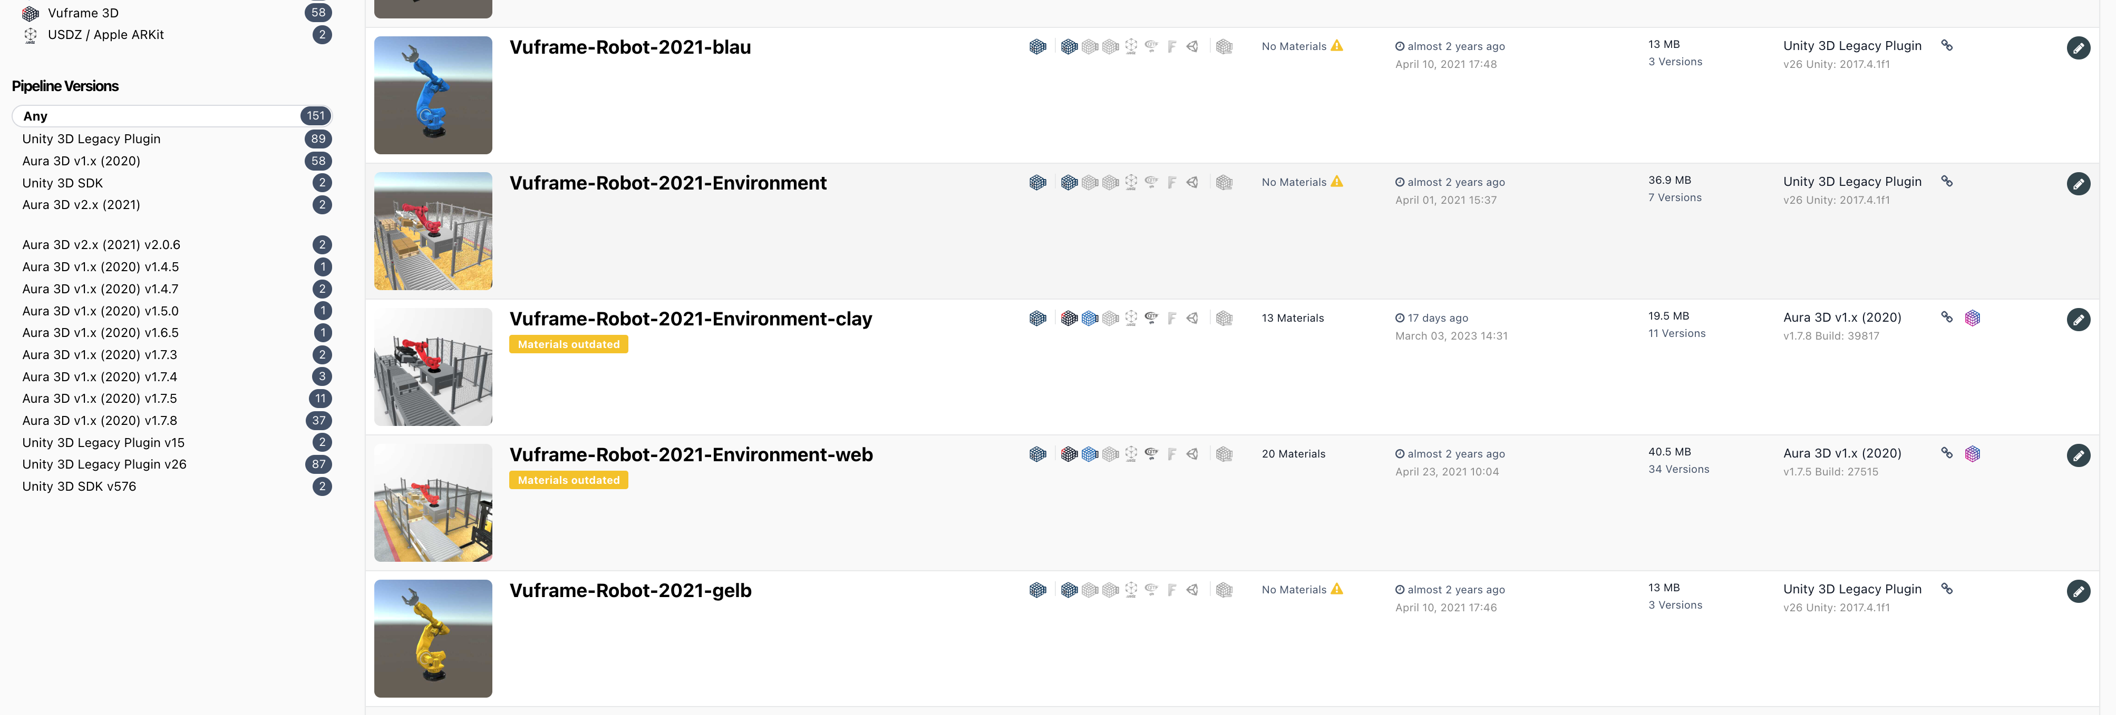Image resolution: width=2116 pixels, height=715 pixels.
Task: Edit Vuframe-Robot-2021-blau with the pencil button
Action: click(2078, 47)
